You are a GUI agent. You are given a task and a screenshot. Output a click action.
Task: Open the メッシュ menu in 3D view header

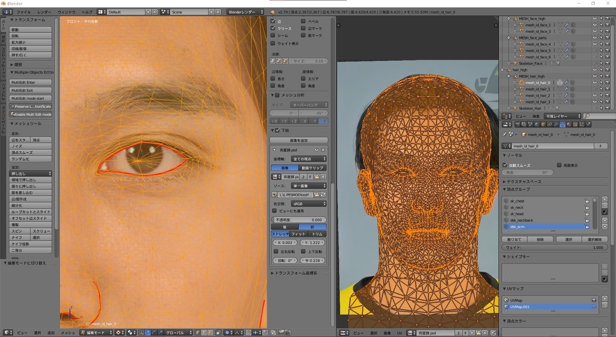coord(68,332)
